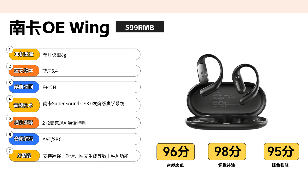Viewport: 308px width, 172px height.
Task: Click the orange 蓝牙版本 label
Action: click(x=24, y=71)
